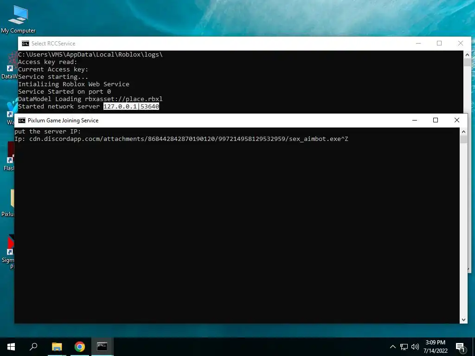Click 'Access key read:' line in RCCService
This screenshot has height=356, width=475.
point(48,62)
